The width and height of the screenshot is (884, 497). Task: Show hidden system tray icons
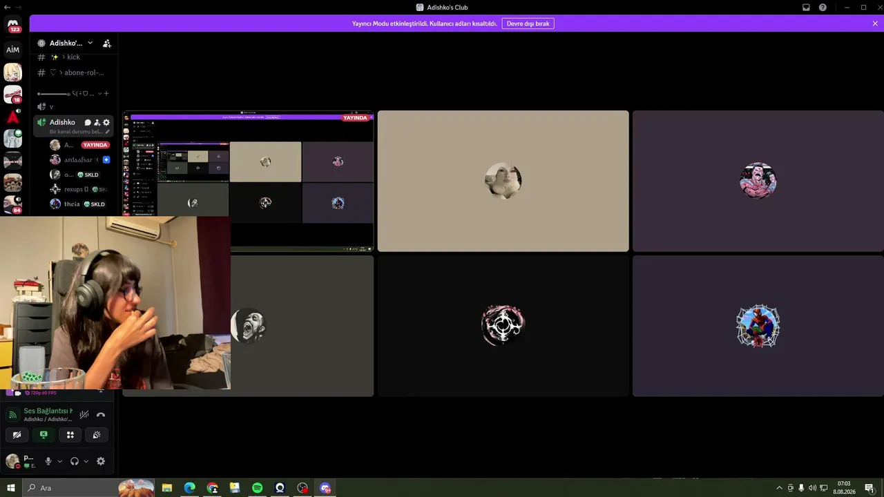[x=780, y=488]
